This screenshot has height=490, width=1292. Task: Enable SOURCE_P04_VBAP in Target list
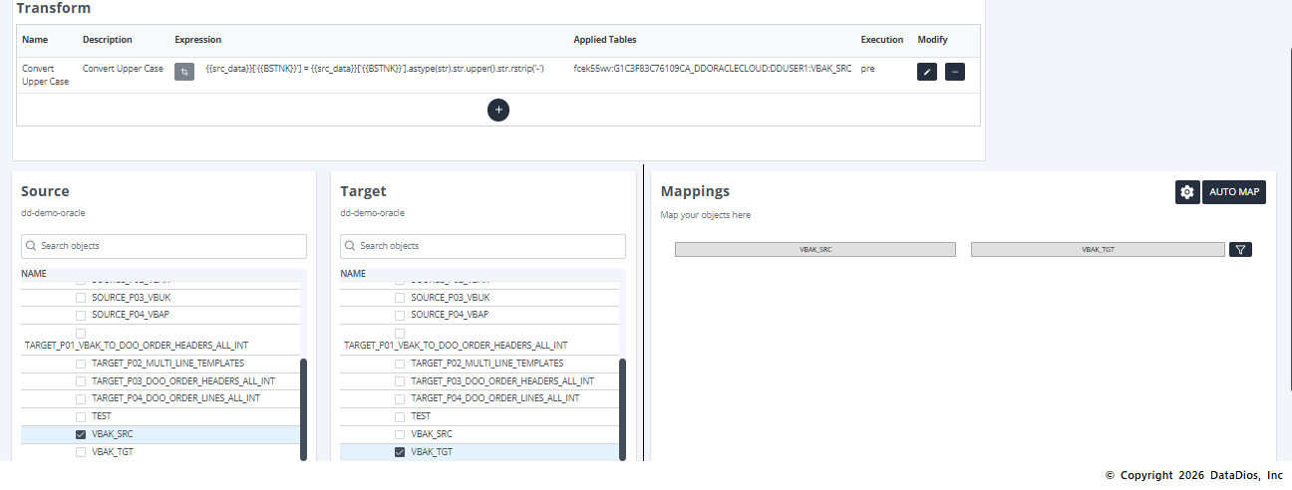pos(400,315)
